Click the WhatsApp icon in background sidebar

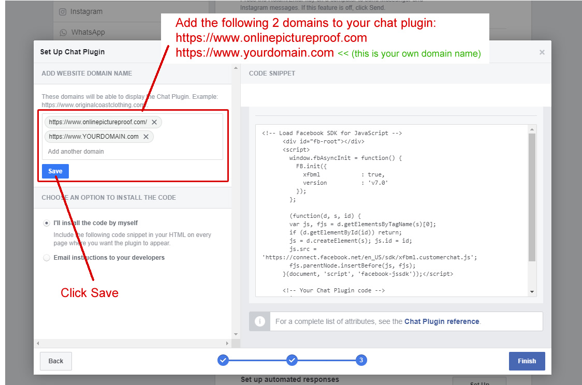point(64,33)
